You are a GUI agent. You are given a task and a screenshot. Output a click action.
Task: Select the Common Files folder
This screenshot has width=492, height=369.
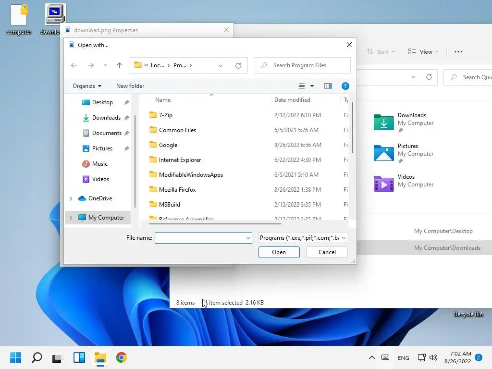pos(177,130)
